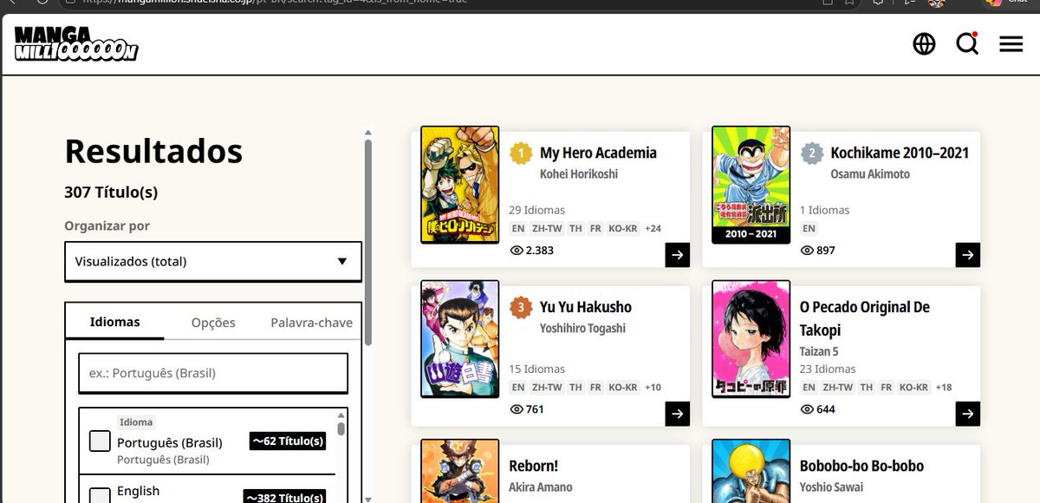Screen dimensions: 1040x503
Task: Open the hamburger menu
Action: (x=1011, y=43)
